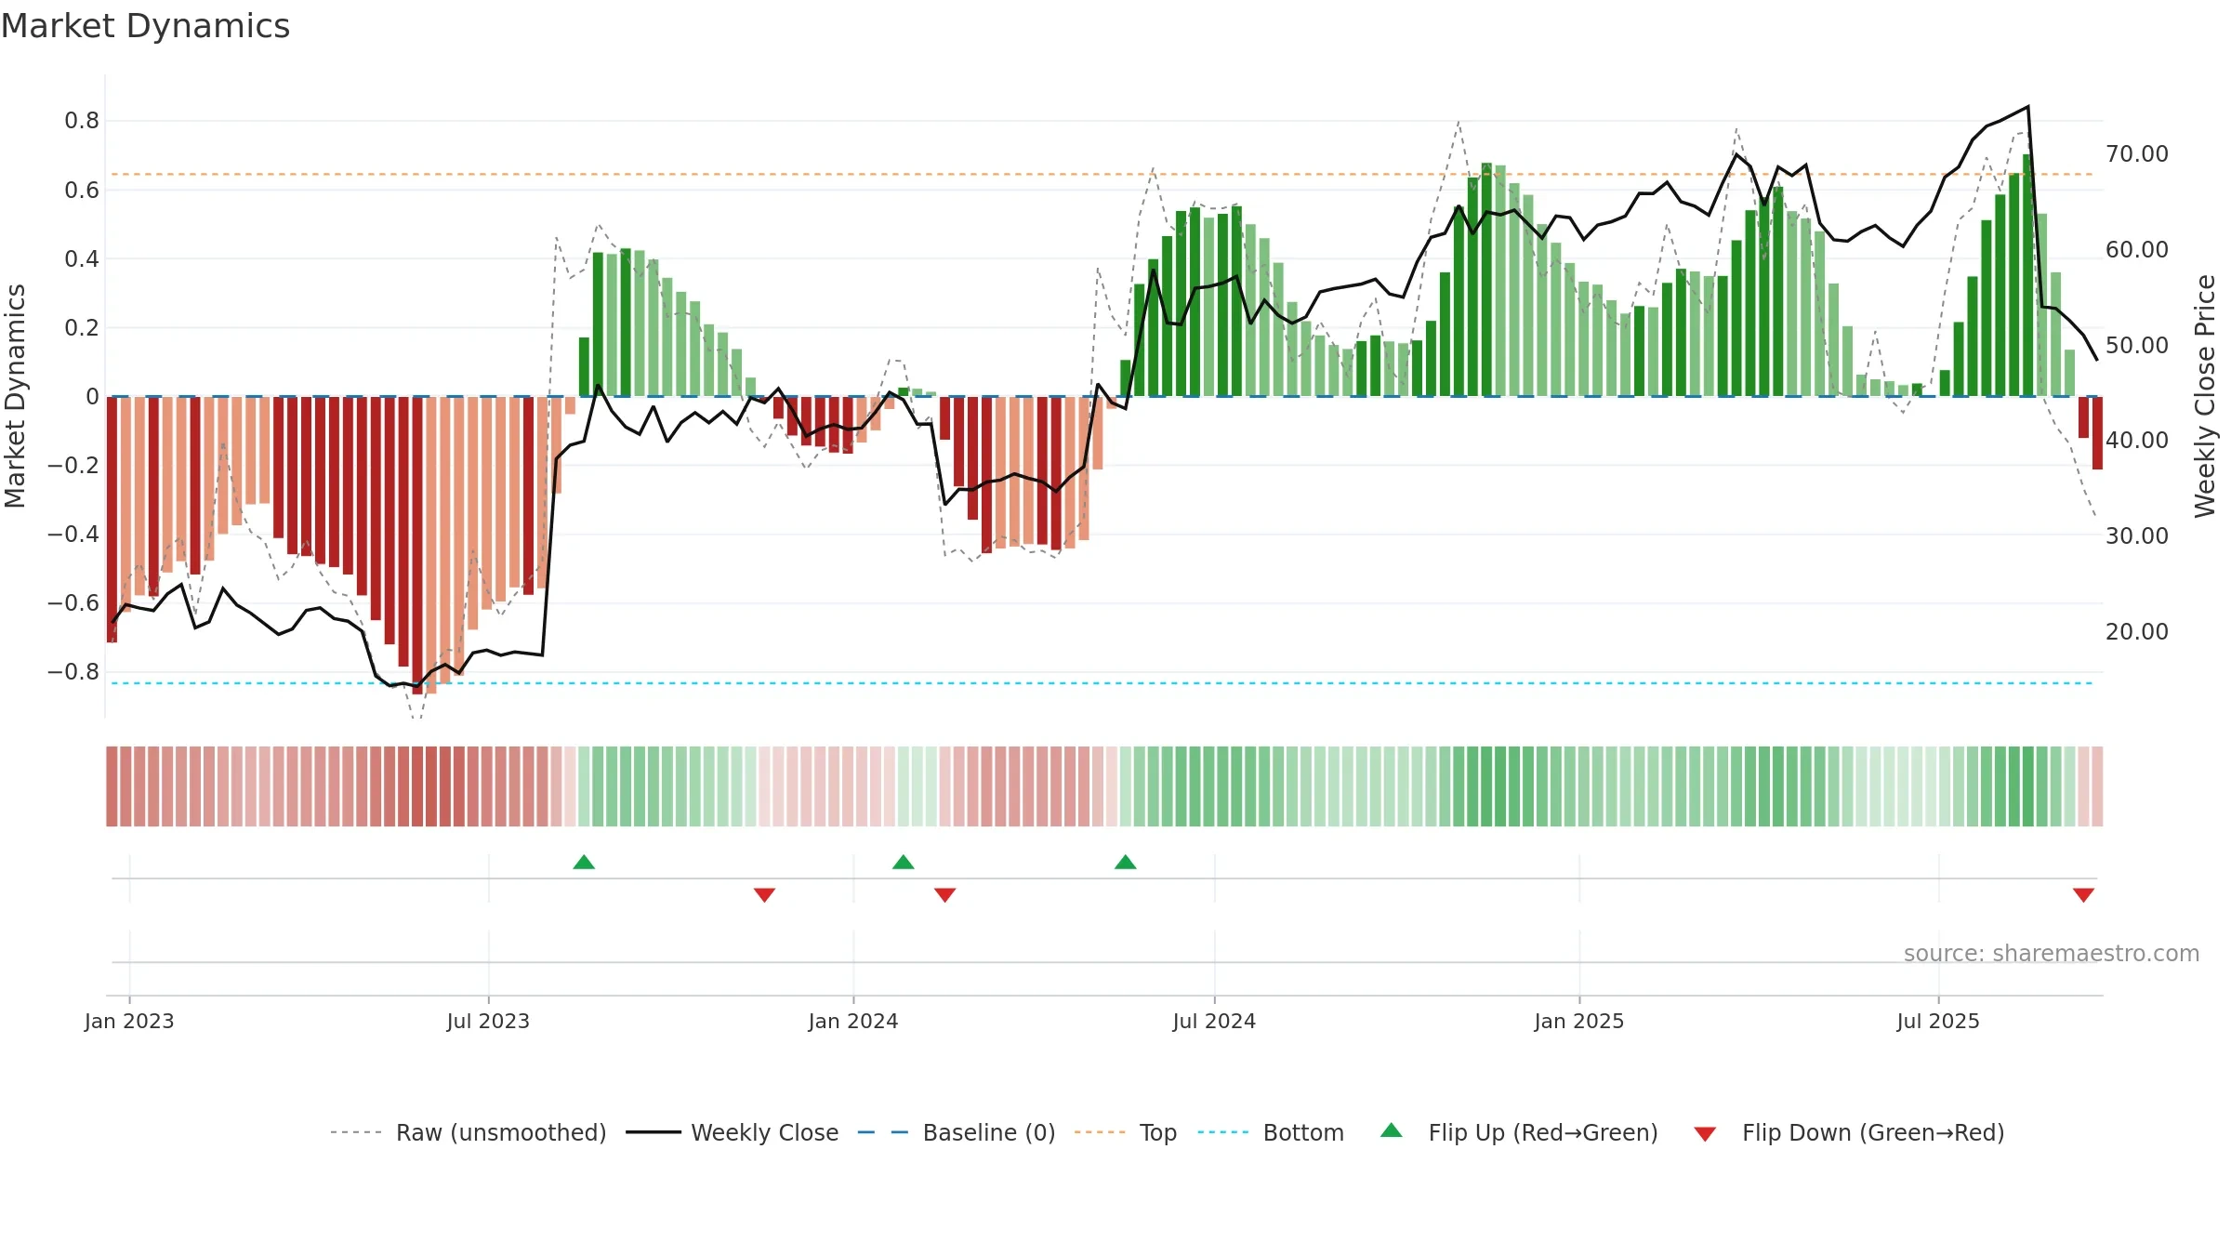Click the solid black line sample for Weekly Close
Viewport: 2231px width, 1255px height.
(x=653, y=1132)
